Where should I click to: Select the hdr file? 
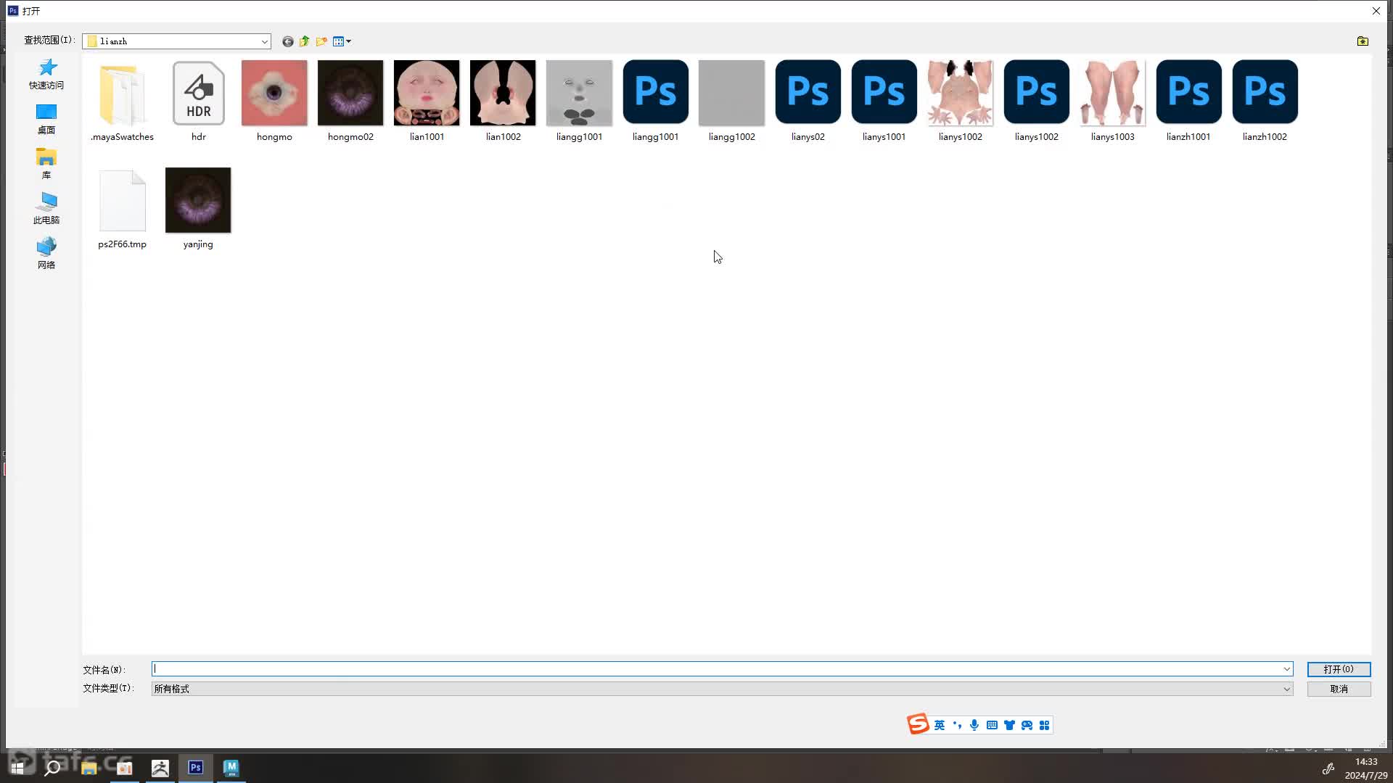tap(198, 101)
